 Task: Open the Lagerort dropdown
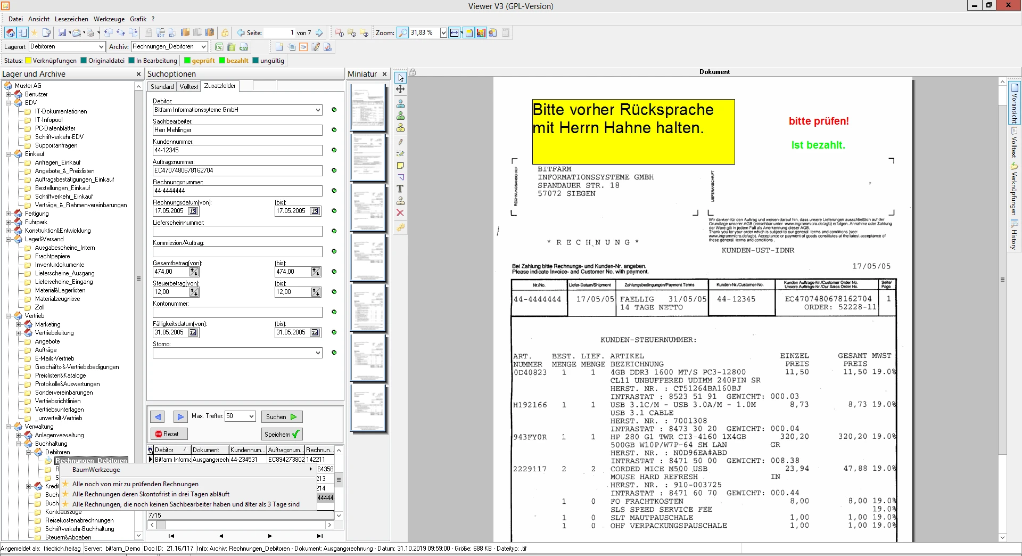[101, 47]
